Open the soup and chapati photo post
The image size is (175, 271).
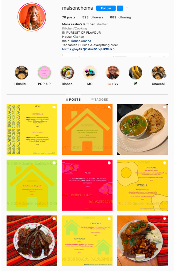tap(143, 129)
